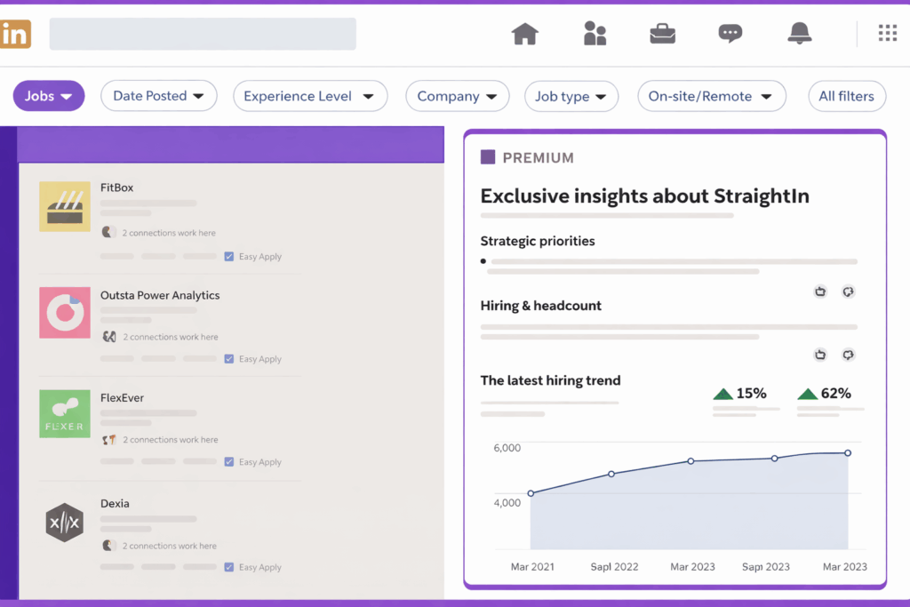The width and height of the screenshot is (910, 607).
Task: Expand the On-site/Remote filter
Action: 712,96
